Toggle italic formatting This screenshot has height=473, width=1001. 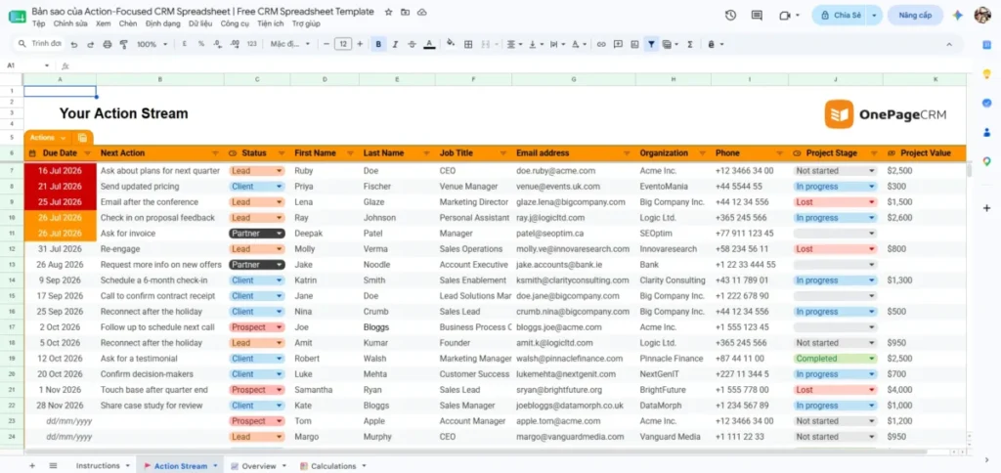click(x=395, y=44)
